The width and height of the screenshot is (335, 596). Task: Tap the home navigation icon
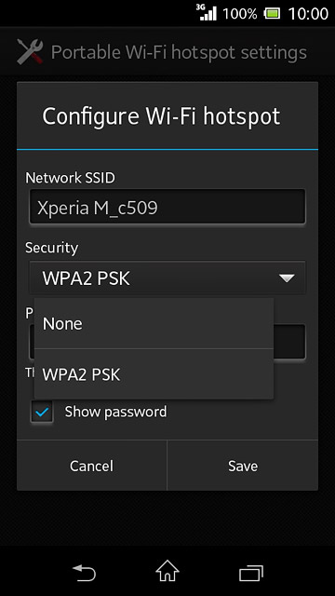click(167, 571)
